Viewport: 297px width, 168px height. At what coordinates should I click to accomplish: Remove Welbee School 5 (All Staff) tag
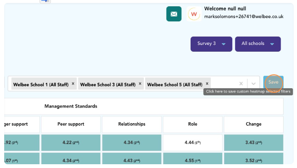207,84
